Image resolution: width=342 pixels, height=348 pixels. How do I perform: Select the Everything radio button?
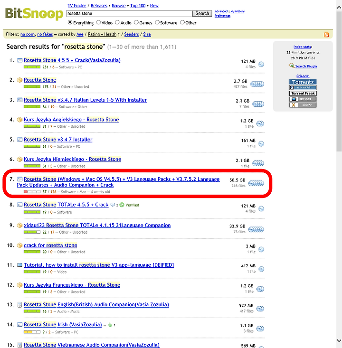pos(70,22)
